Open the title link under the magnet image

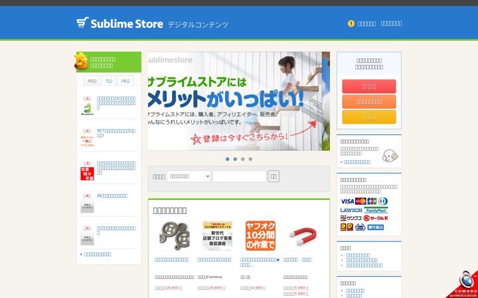tap(297, 260)
